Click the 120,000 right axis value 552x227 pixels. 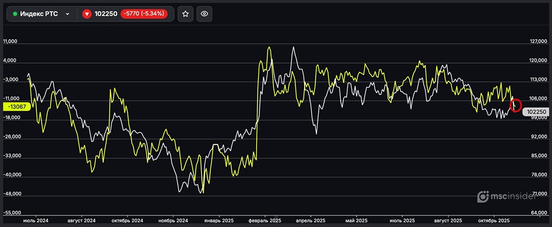pos(539,61)
